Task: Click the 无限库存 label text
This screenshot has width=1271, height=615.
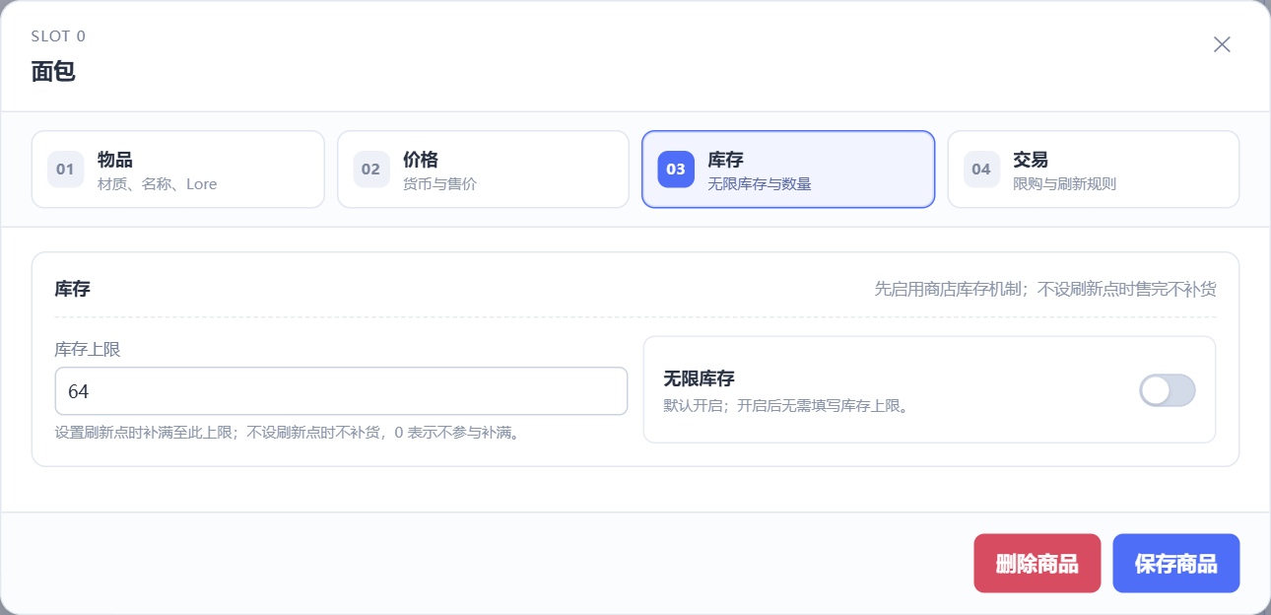Action: click(x=699, y=378)
